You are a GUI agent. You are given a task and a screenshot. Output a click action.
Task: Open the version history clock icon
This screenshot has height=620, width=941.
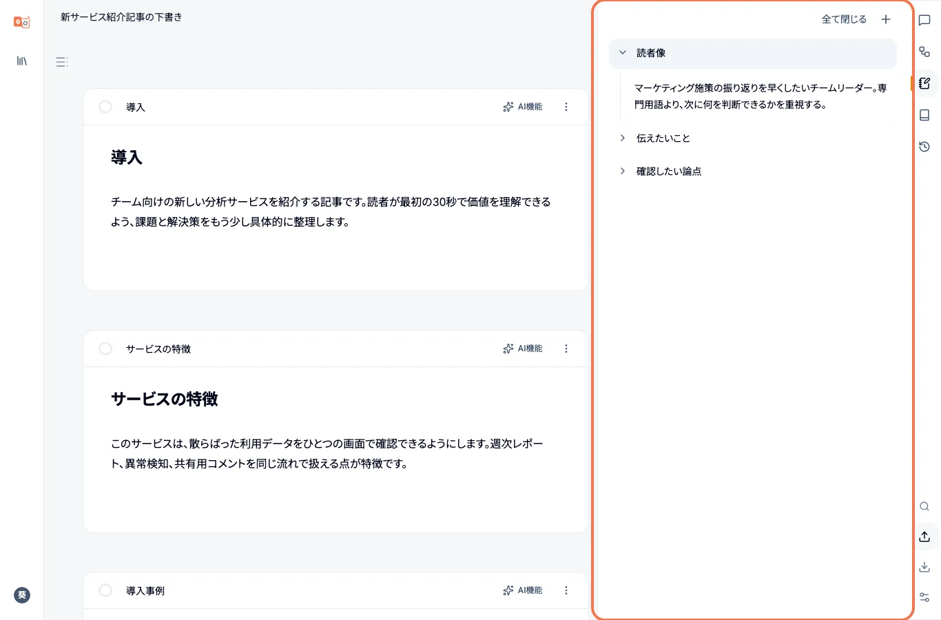pyautogui.click(x=924, y=147)
